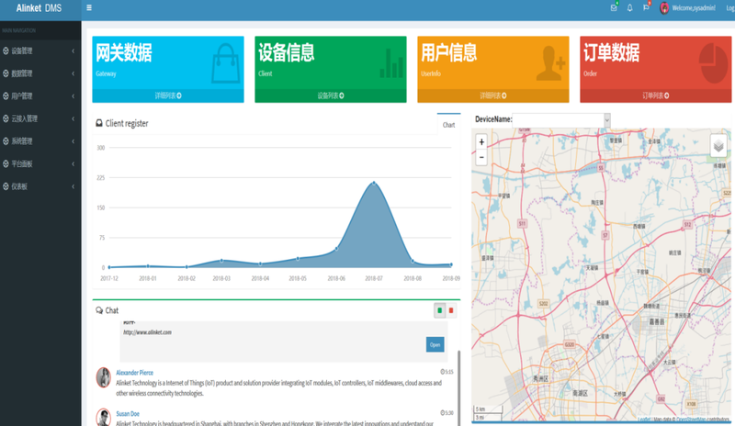Expand 设备管理 sidebar menu
735x426 pixels.
(40, 50)
